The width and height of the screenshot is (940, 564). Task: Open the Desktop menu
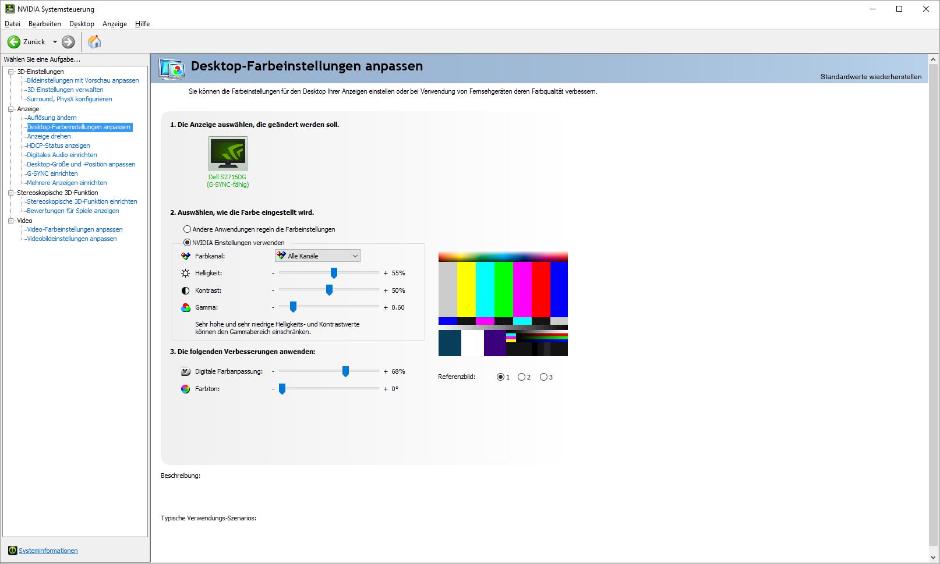tap(82, 24)
